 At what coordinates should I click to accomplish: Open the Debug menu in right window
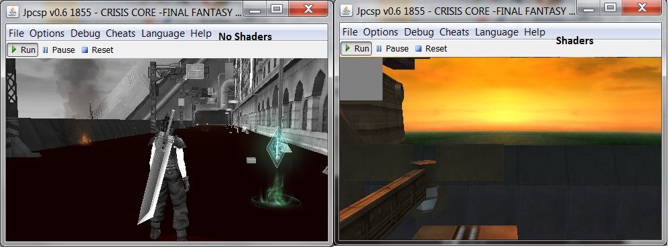419,32
